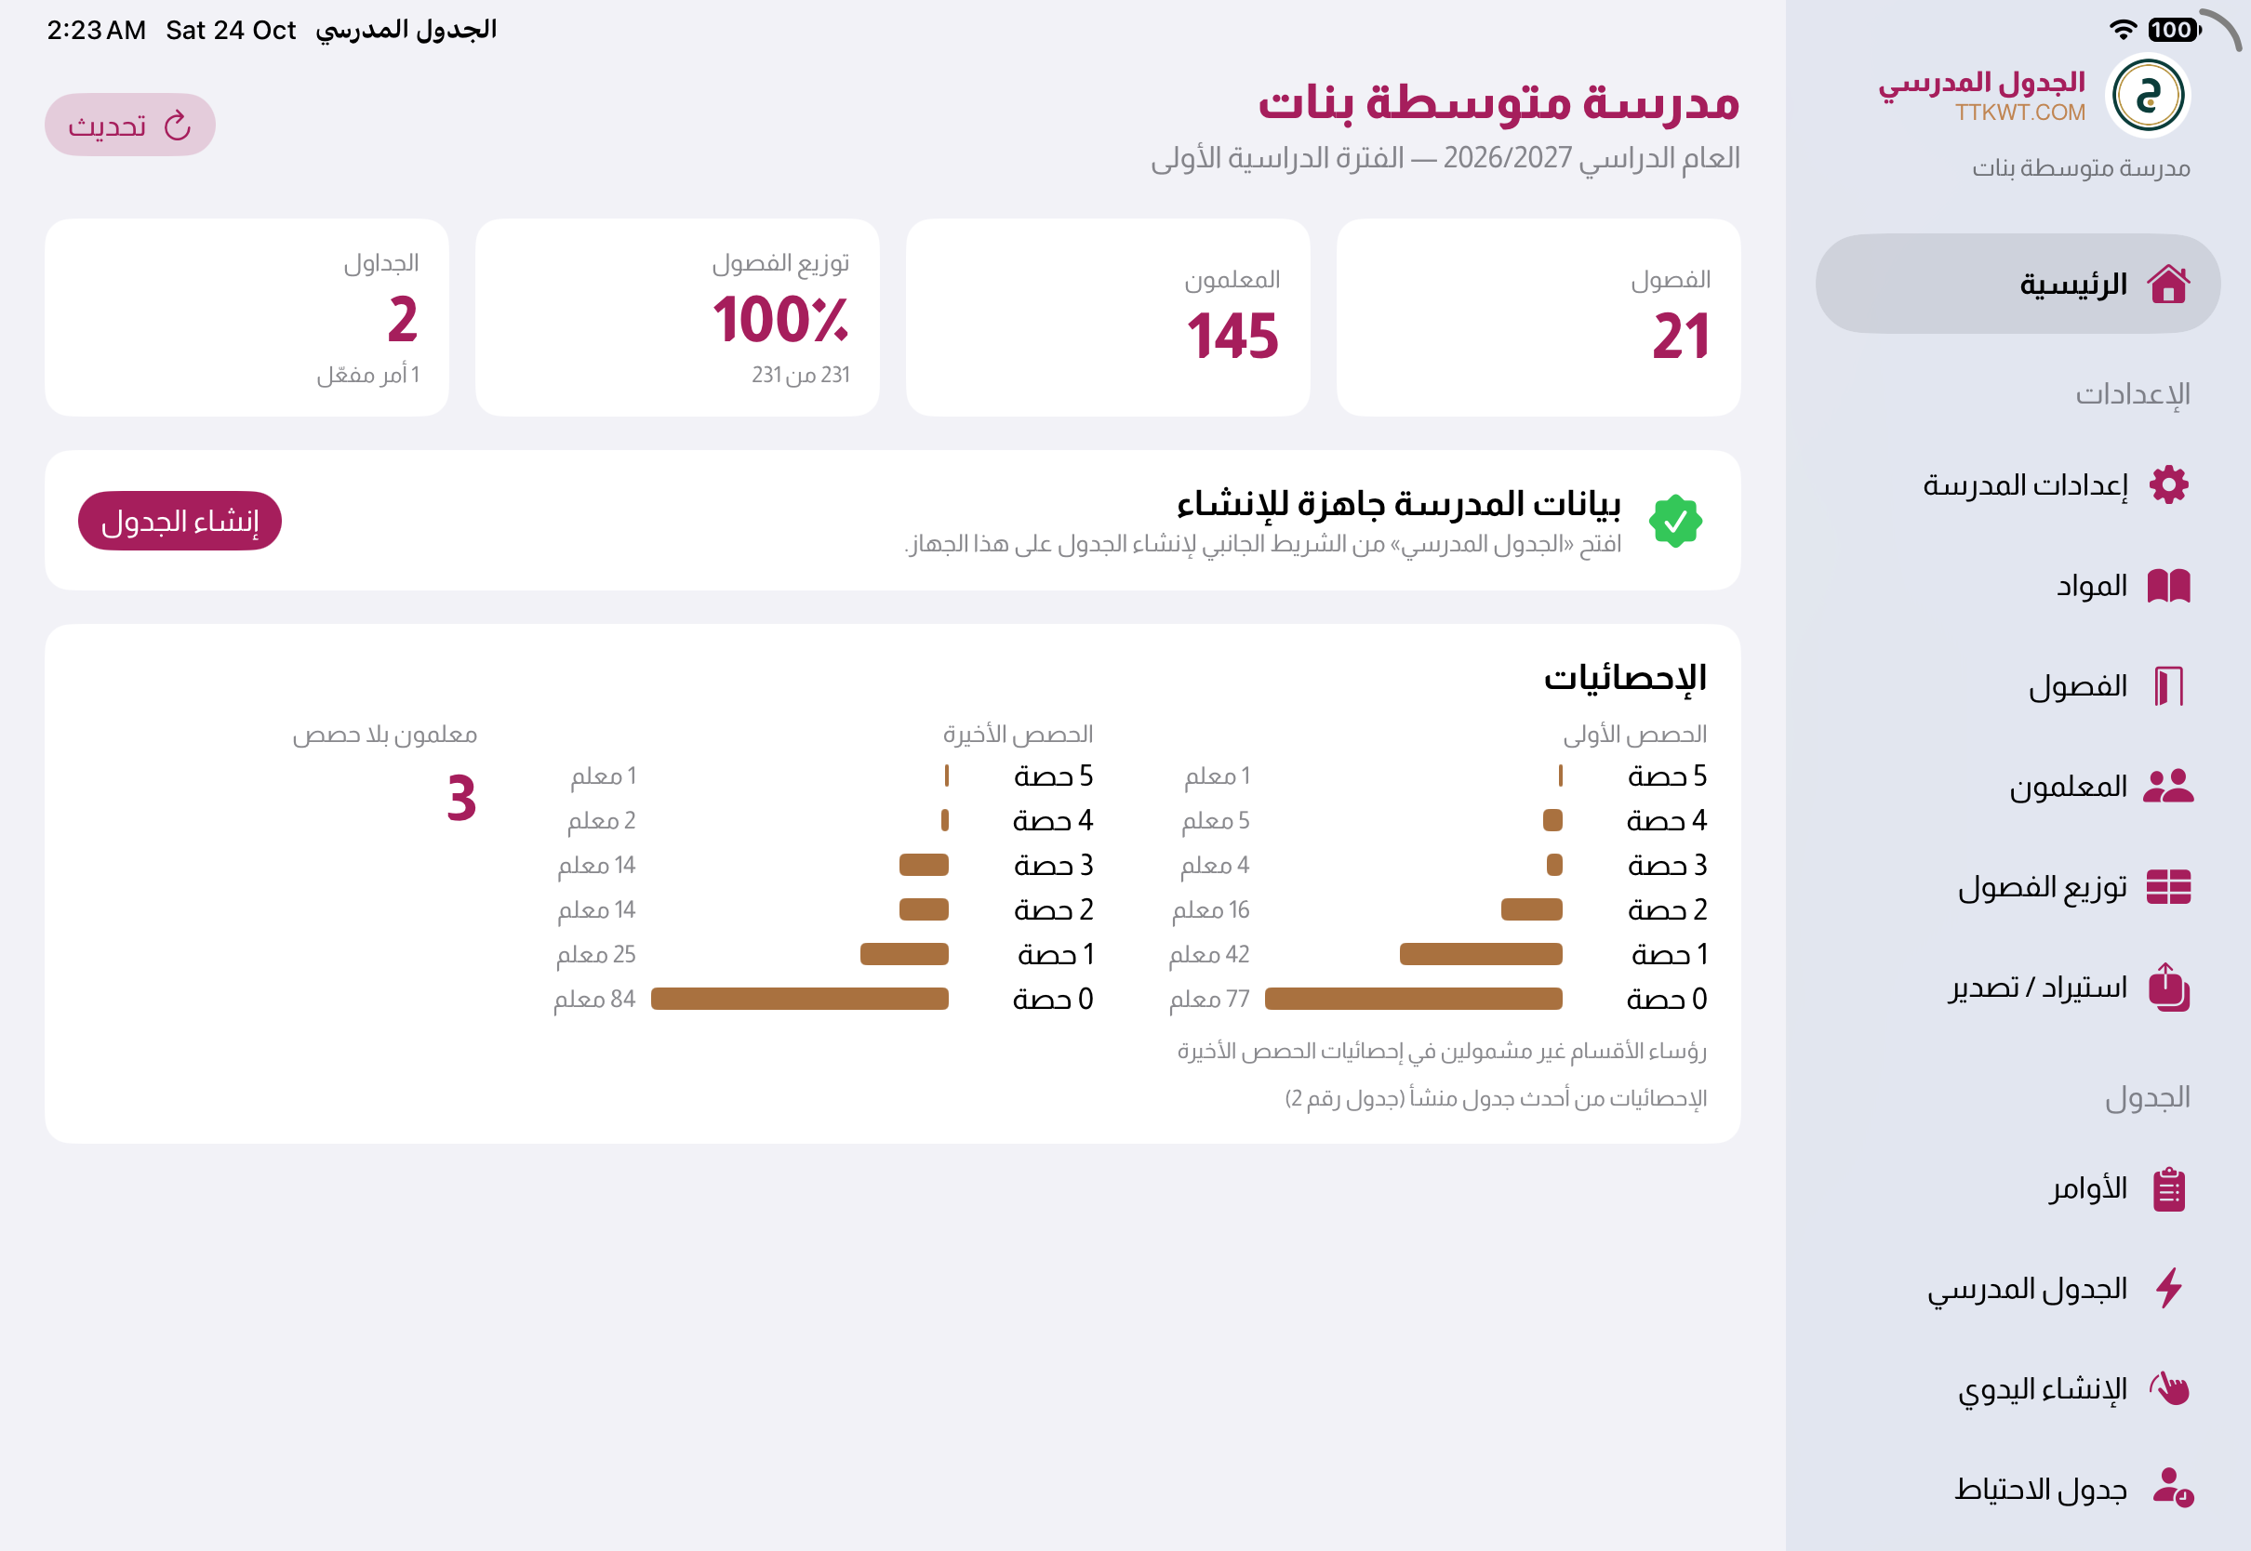The width and height of the screenshot is (2251, 1551).
Task: Click the people icon for المعلمون
Action: click(2168, 786)
